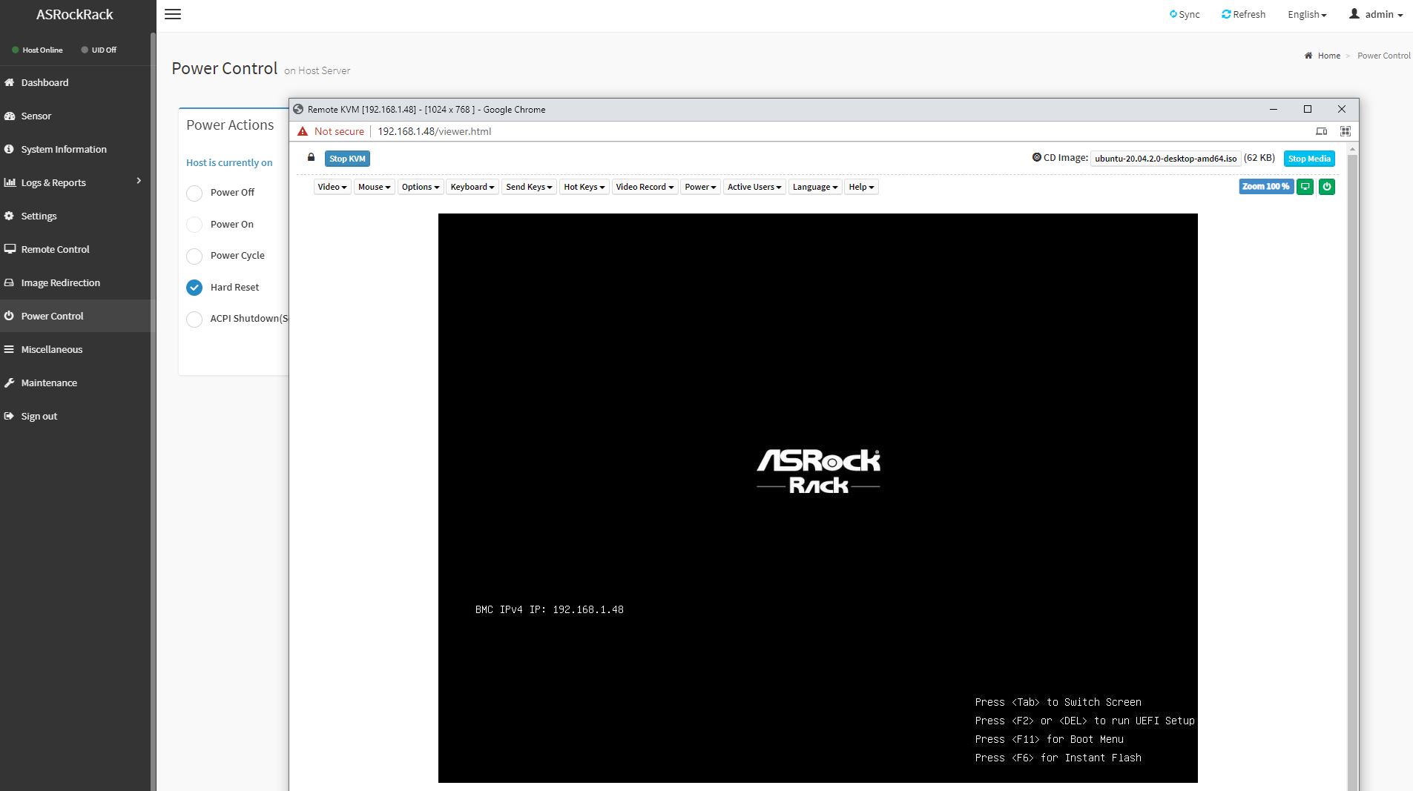Open the Video dropdown in KVM
The height and width of the screenshot is (791, 1413).
click(332, 187)
